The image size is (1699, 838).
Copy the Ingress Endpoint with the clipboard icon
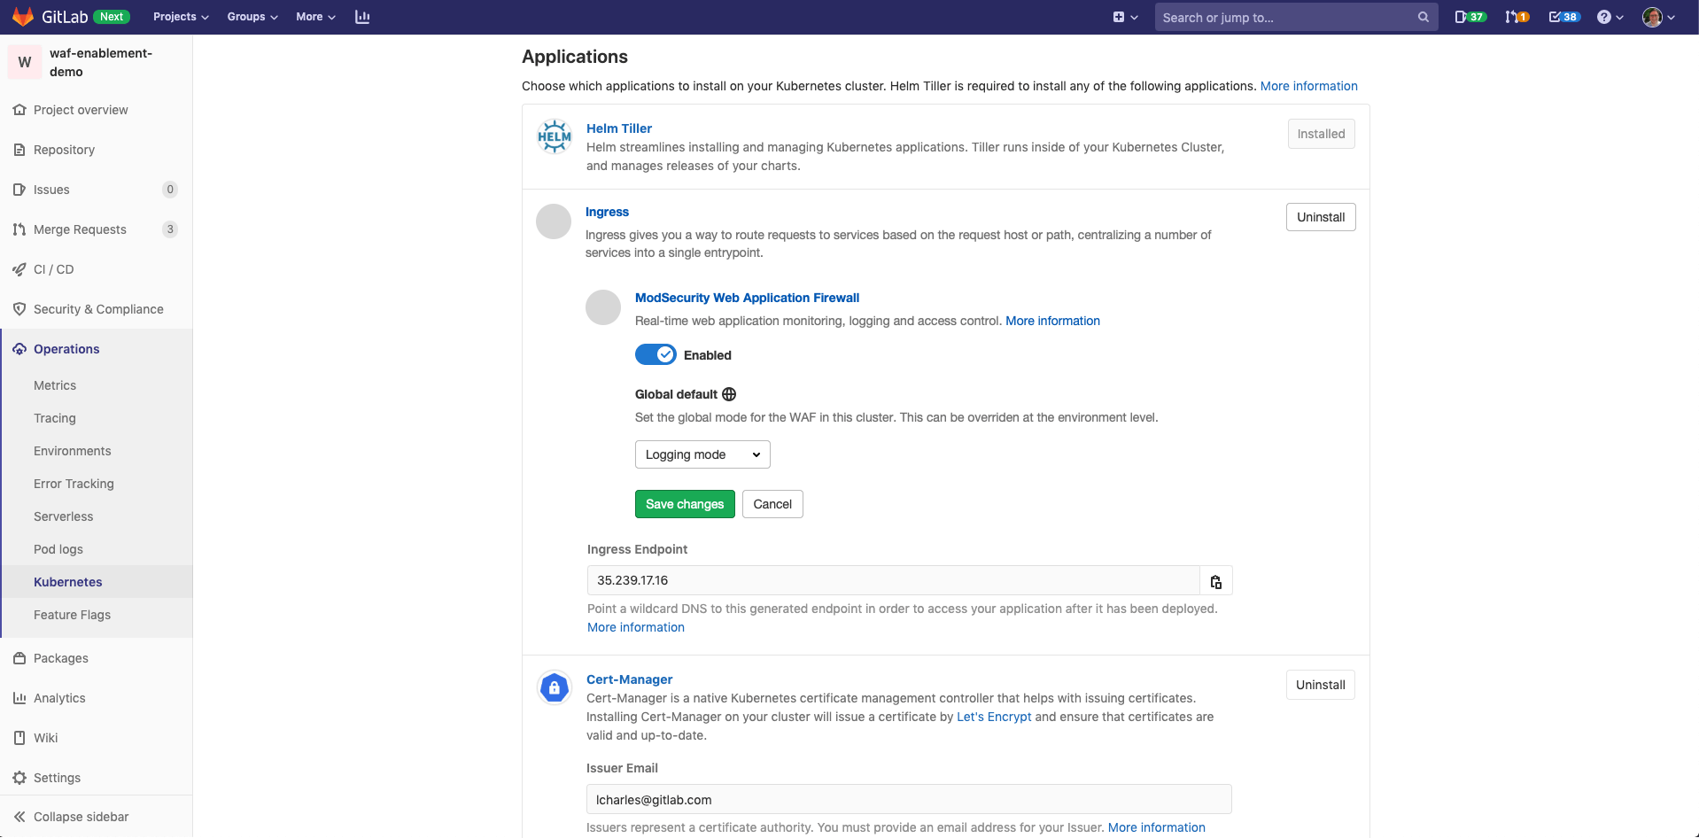coord(1215,581)
